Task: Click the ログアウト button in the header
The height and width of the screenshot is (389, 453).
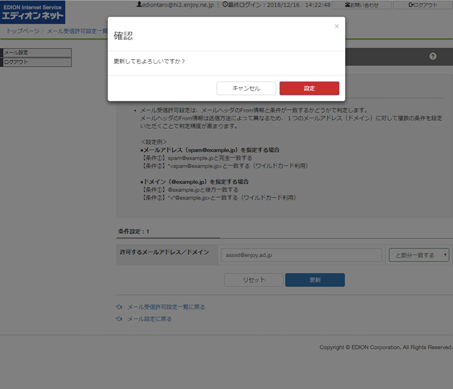Action: 423,5
